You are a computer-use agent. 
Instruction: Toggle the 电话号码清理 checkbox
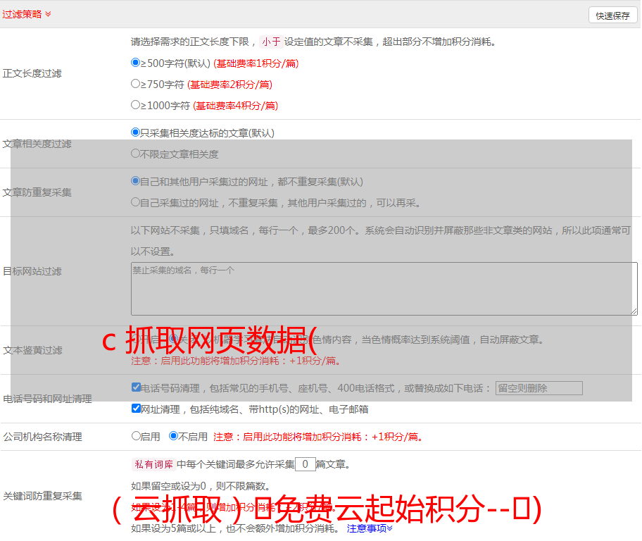136,387
